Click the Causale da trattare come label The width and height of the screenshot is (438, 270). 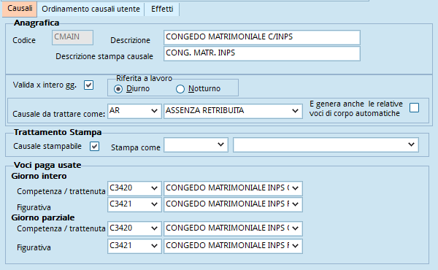tap(58, 114)
